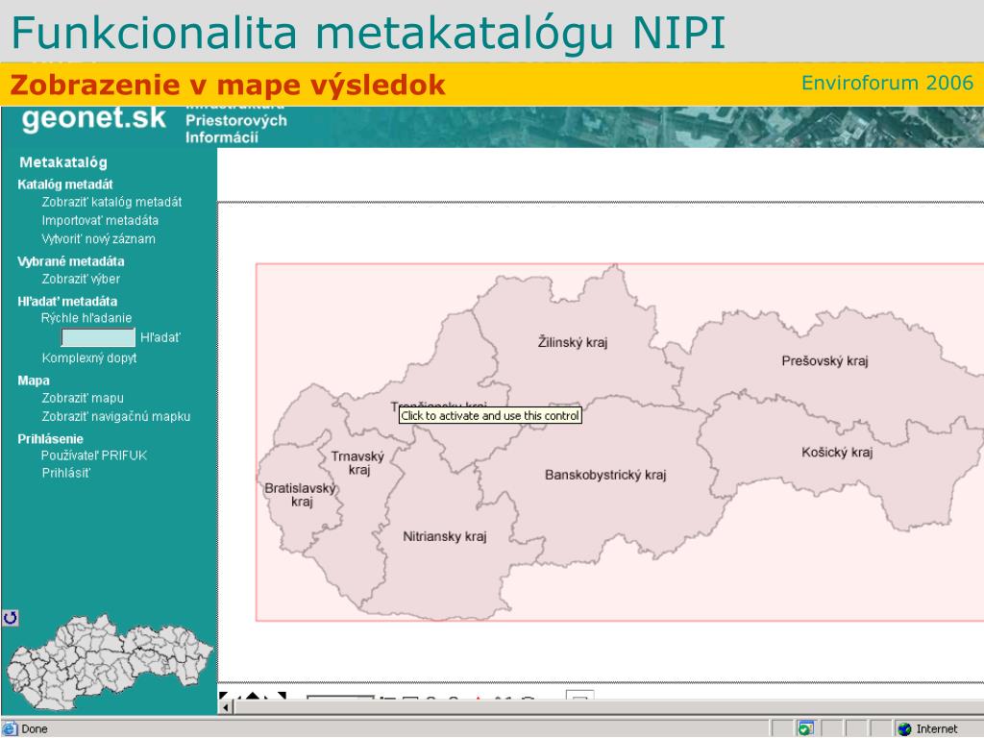Click Používateľ PRIFUK text
This screenshot has height=738, width=984.
pos(94,455)
